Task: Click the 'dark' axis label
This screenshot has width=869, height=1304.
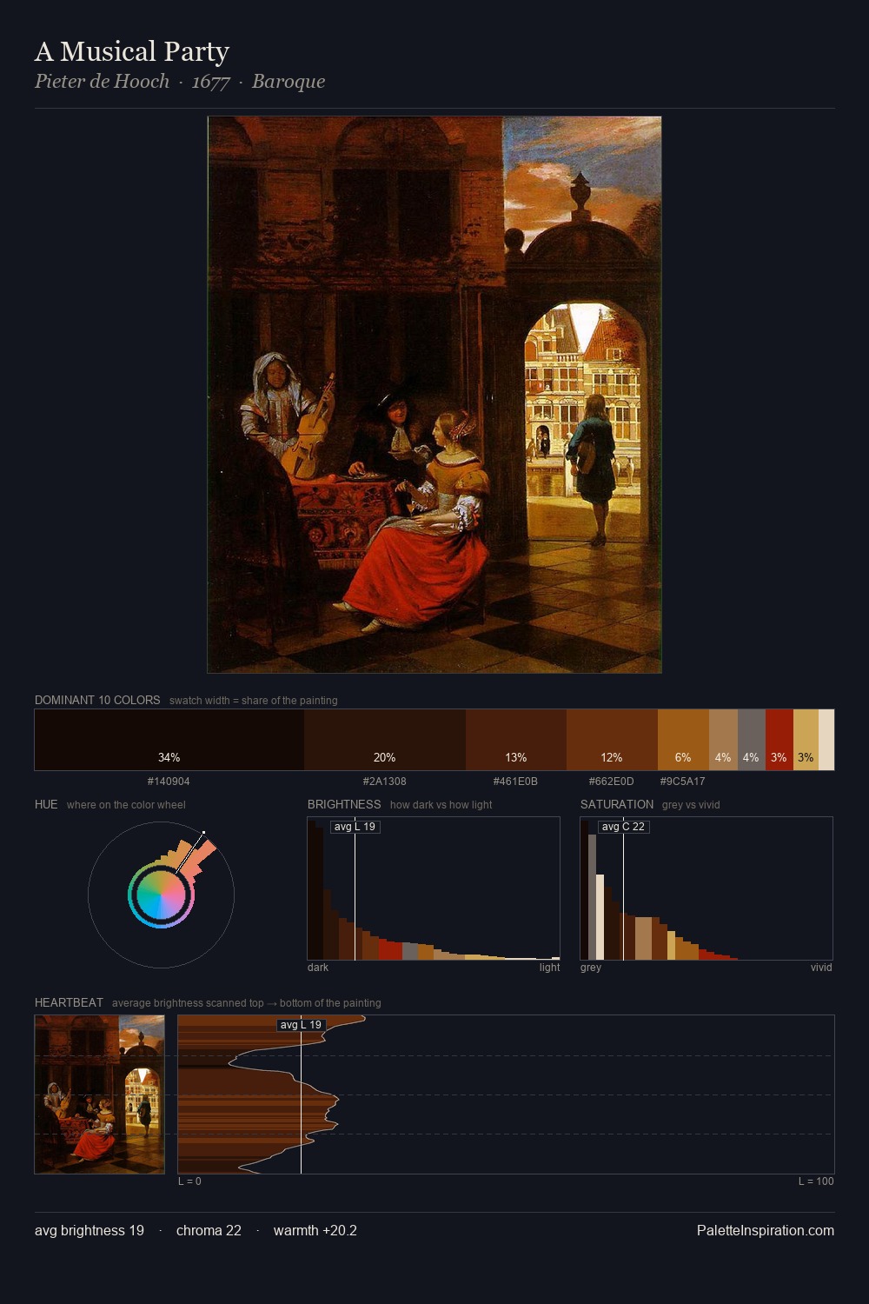Action: click(318, 968)
